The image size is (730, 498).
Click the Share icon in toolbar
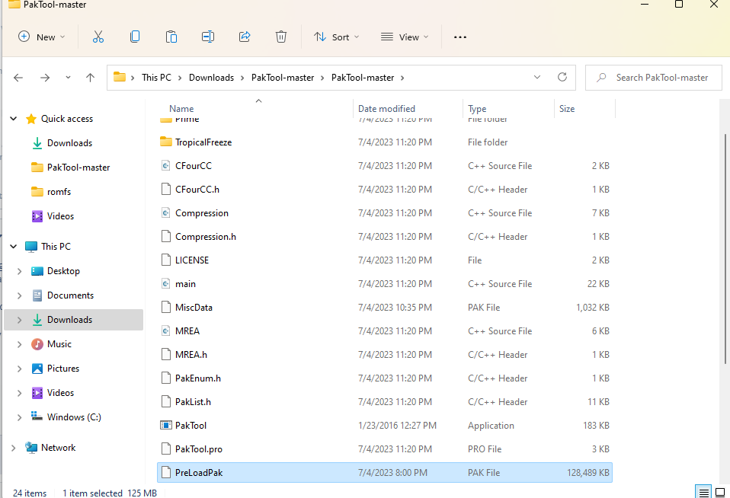tap(245, 37)
